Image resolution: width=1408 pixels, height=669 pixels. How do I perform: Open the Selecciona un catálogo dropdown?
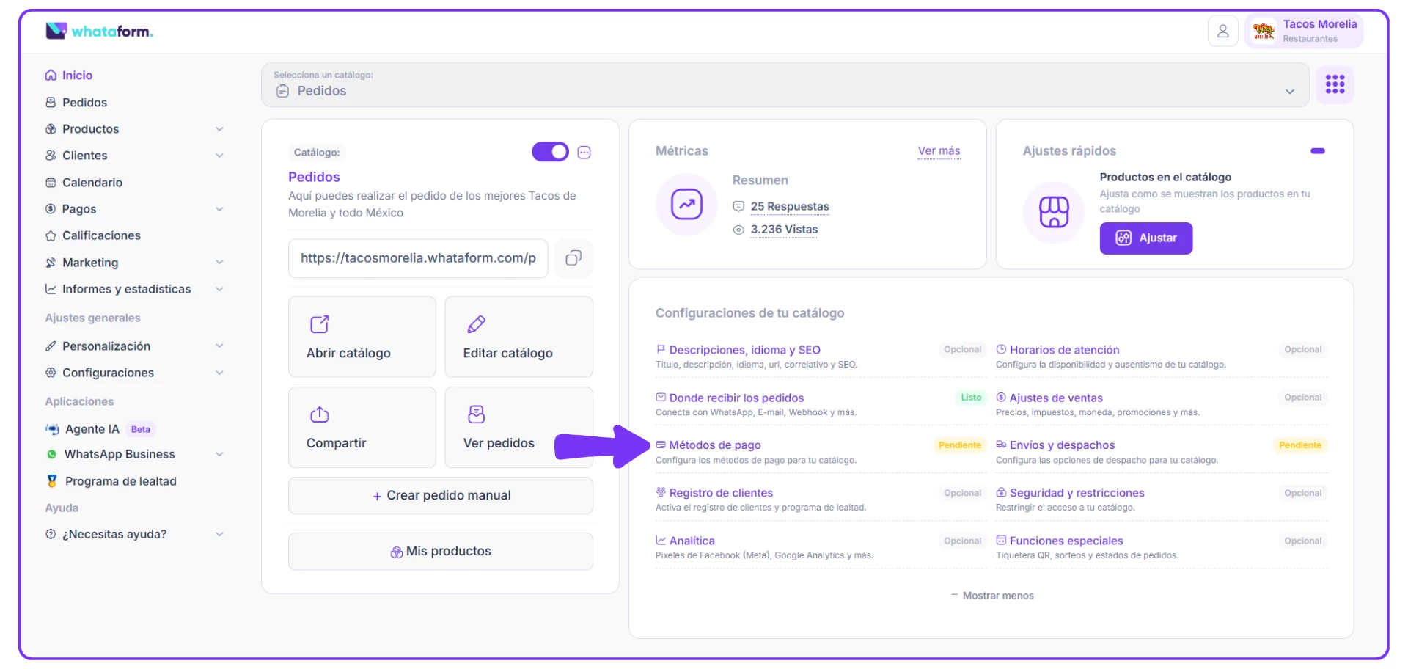[785, 85]
